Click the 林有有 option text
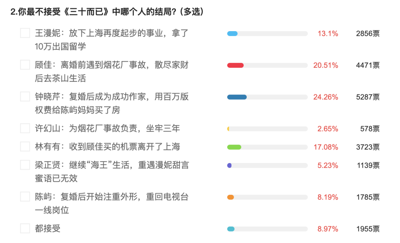Screen dimensions: 400x243 (107, 147)
